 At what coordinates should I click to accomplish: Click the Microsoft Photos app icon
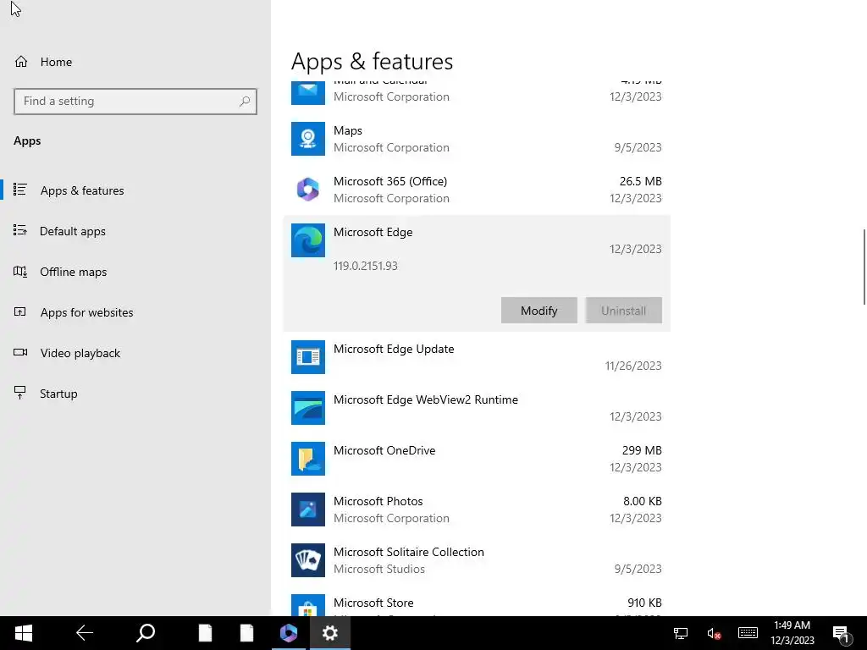308,510
